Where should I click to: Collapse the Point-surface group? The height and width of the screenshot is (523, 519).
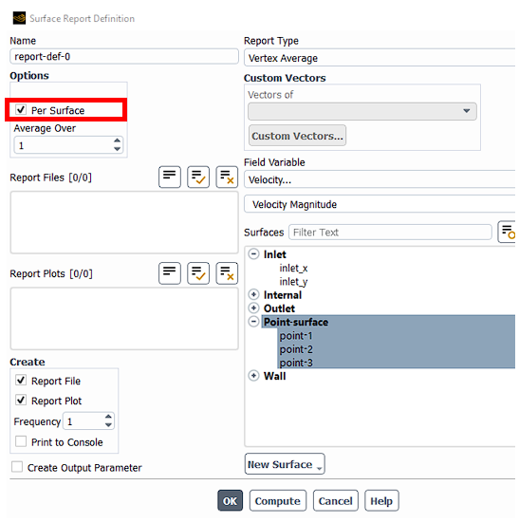[x=253, y=322]
